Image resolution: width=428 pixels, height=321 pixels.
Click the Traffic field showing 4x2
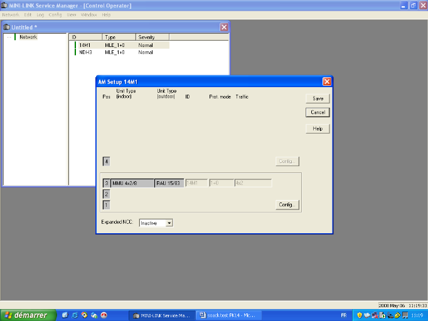click(x=253, y=183)
